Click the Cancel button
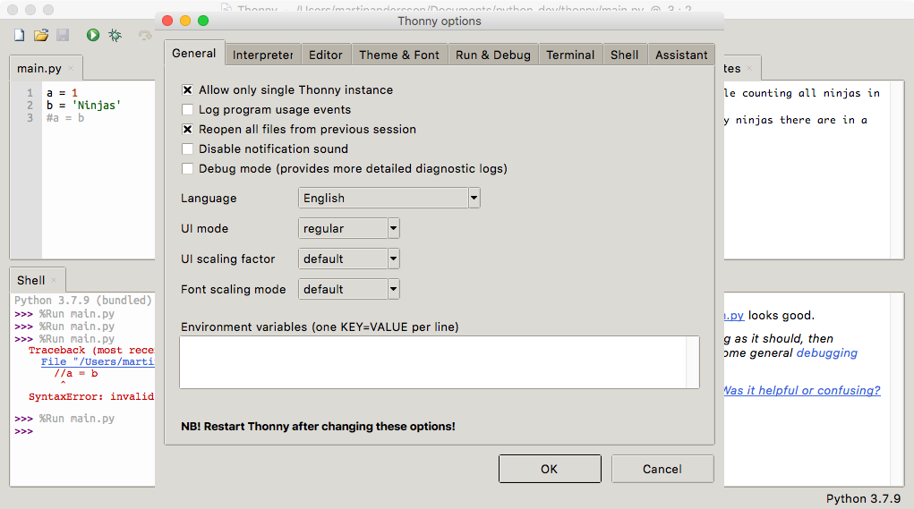The height and width of the screenshot is (509, 914). pos(662,469)
